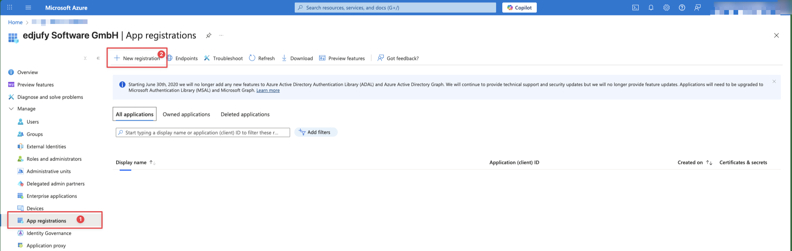Switch to Owned applications tab
The height and width of the screenshot is (251, 792).
coord(186,114)
